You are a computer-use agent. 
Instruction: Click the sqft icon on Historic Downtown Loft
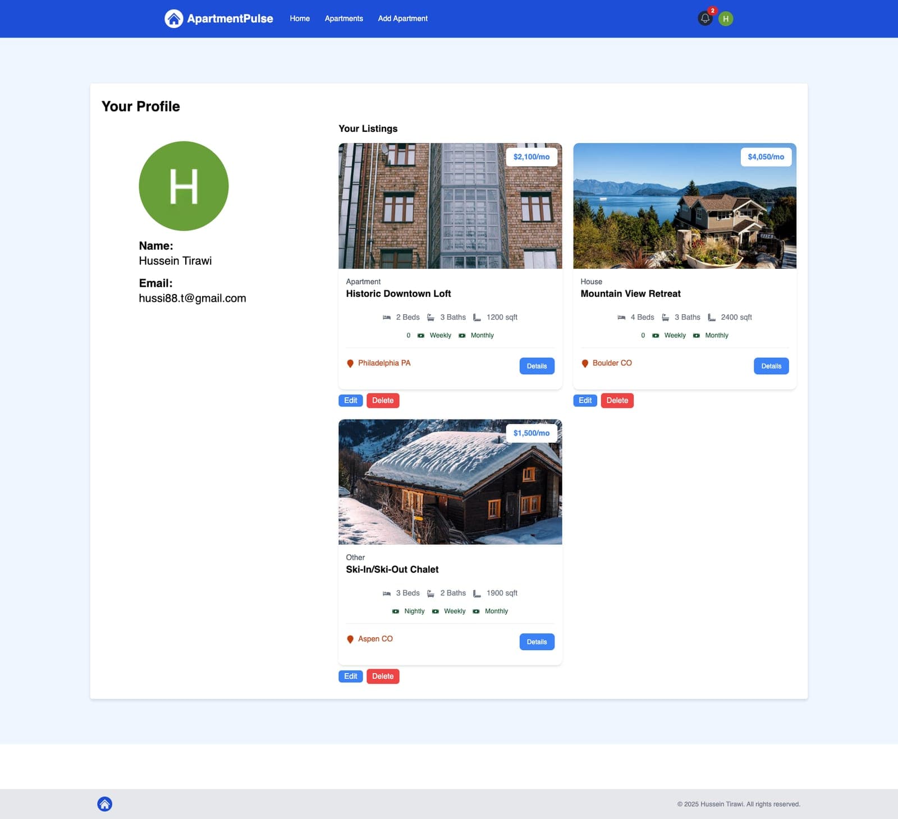coord(477,318)
